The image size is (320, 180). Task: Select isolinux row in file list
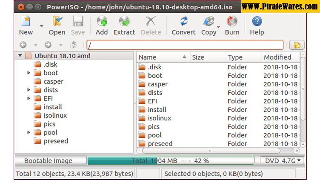(218, 118)
